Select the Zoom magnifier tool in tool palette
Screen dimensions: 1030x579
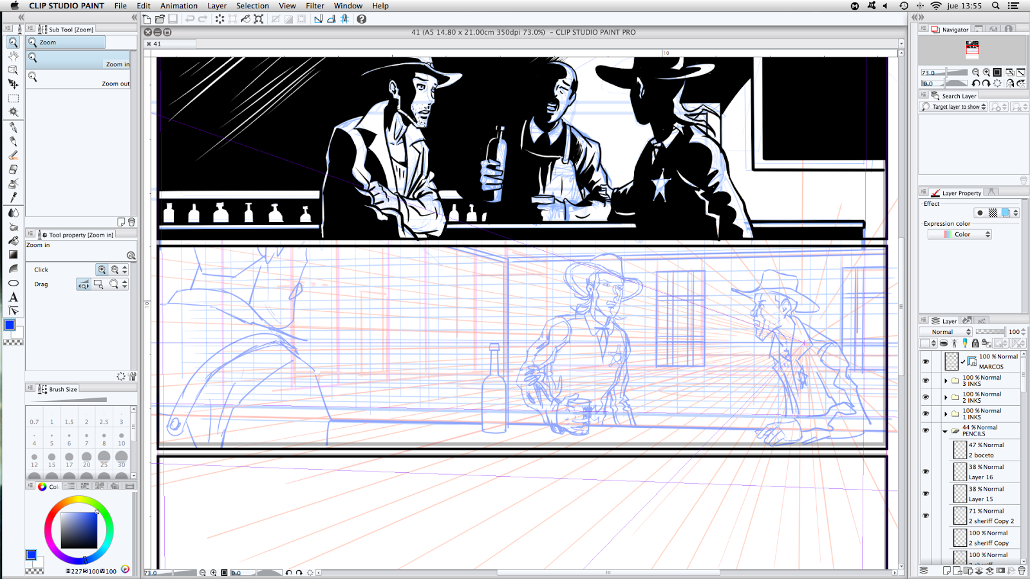click(13, 42)
